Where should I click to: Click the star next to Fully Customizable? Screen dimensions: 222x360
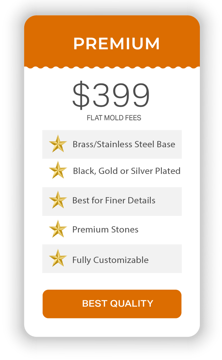(x=58, y=258)
